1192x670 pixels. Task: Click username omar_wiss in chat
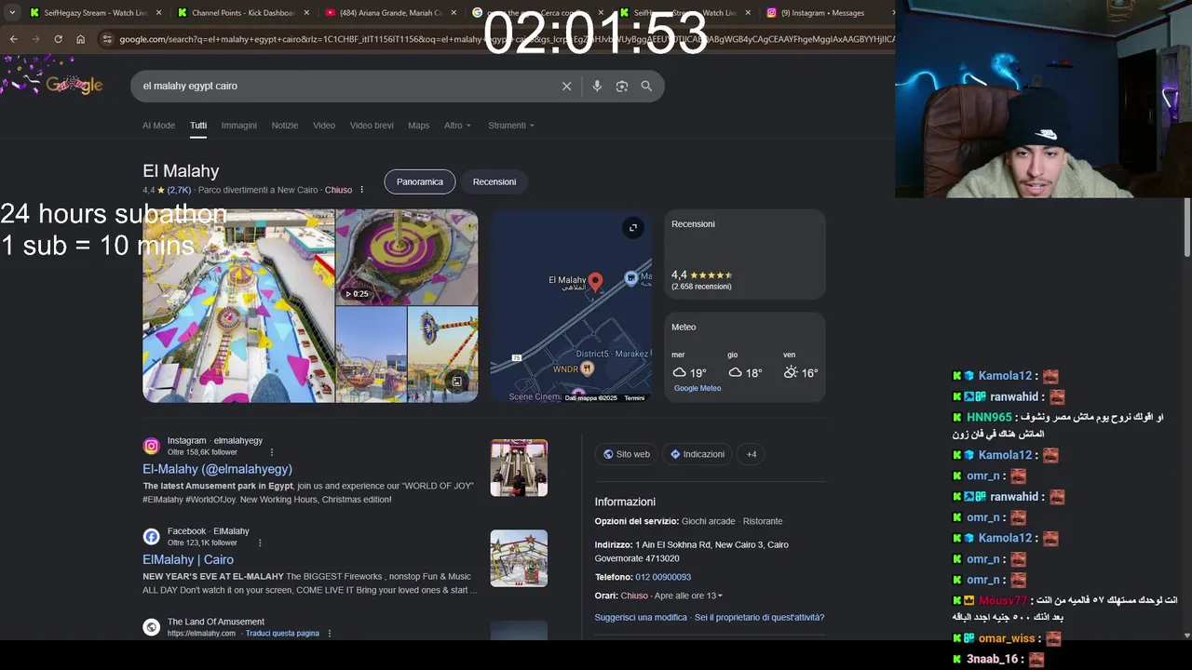pyautogui.click(x=1007, y=638)
